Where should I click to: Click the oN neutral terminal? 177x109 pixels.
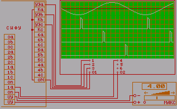tap(40, 80)
